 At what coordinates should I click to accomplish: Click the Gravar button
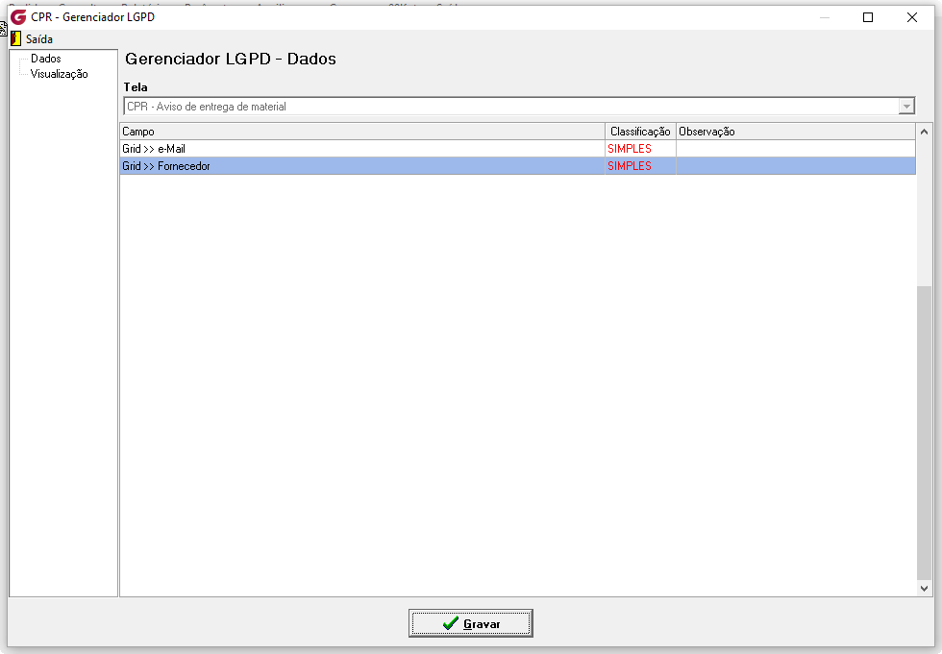470,623
